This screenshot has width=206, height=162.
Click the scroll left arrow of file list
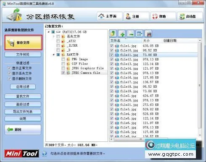[x=111, y=139]
